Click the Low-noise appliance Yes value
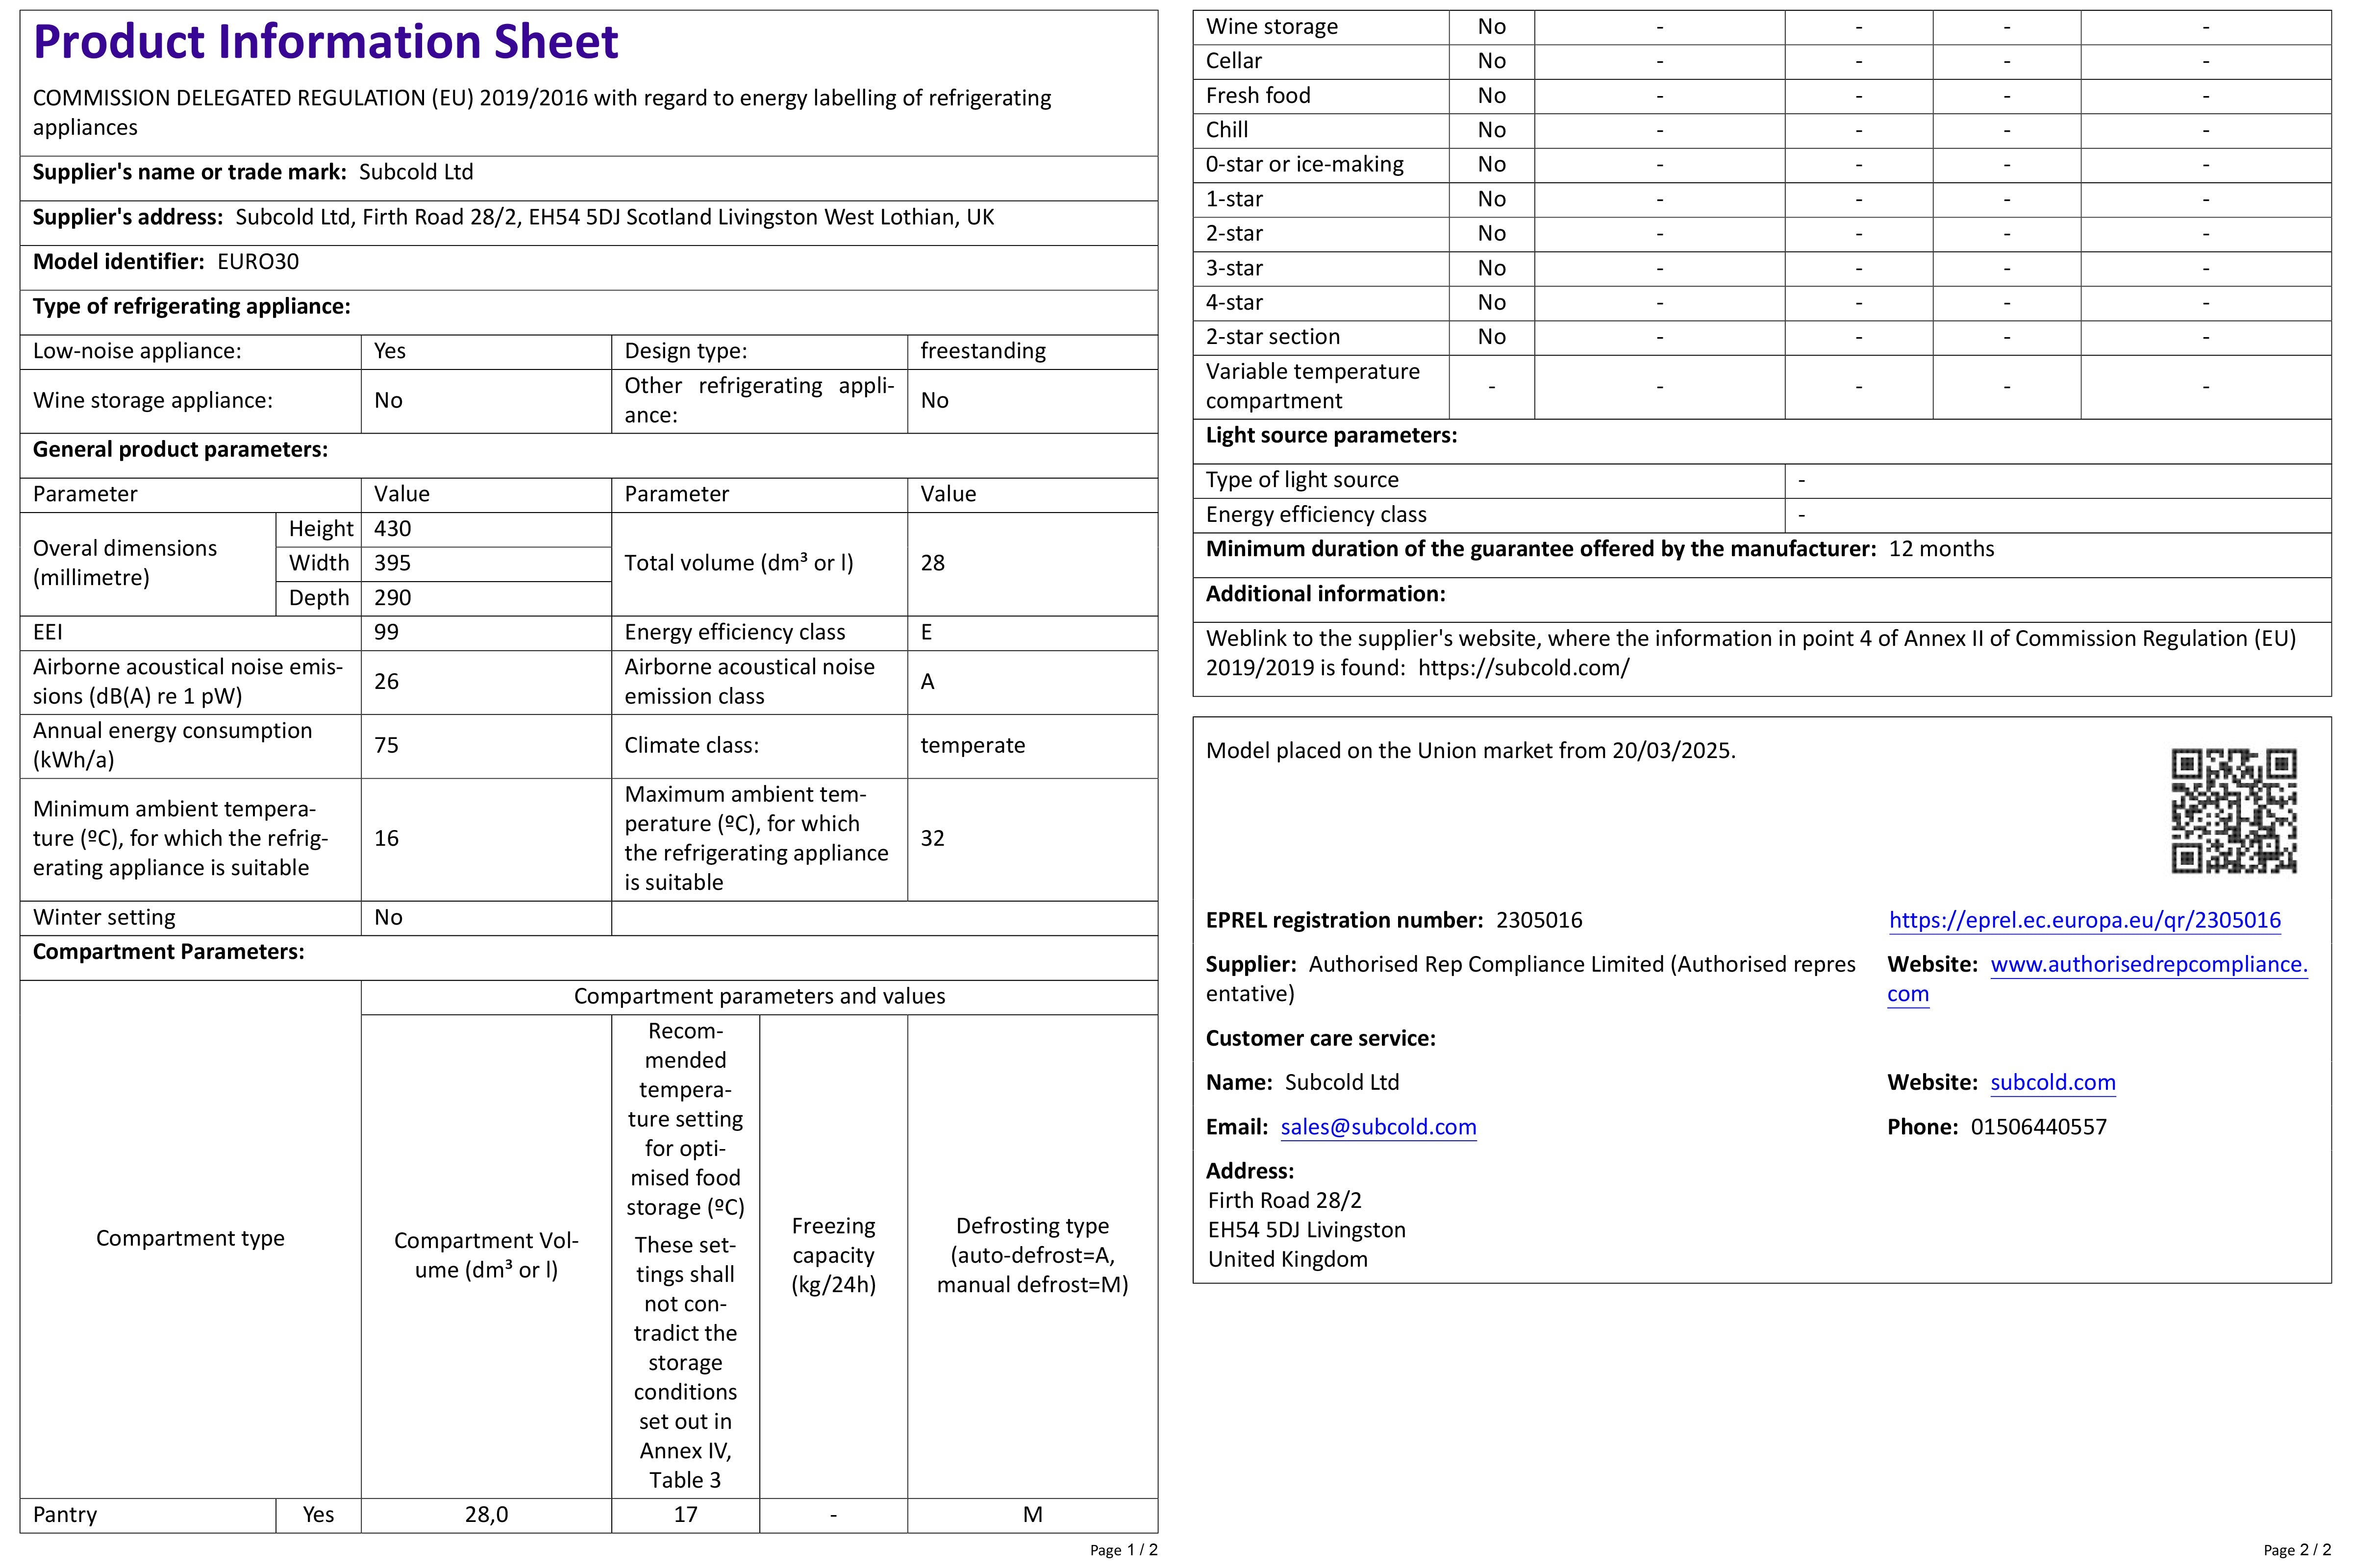2353x1568 pixels. (389, 351)
